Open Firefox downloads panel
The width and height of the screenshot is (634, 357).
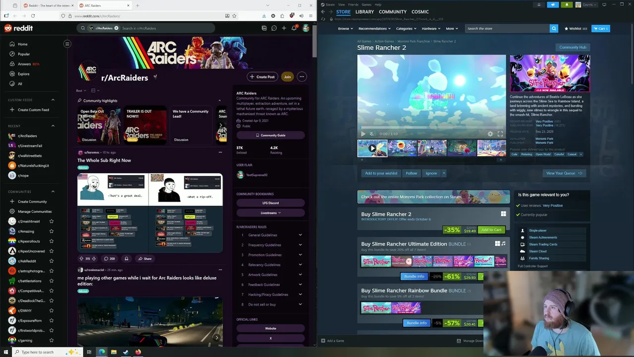(264, 16)
